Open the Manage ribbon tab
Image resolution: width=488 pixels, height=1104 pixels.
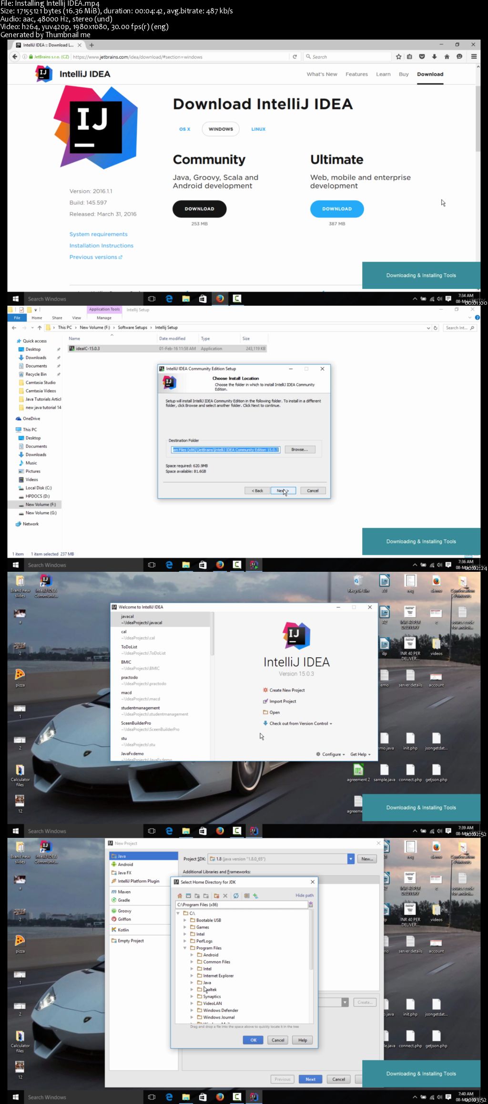point(104,318)
